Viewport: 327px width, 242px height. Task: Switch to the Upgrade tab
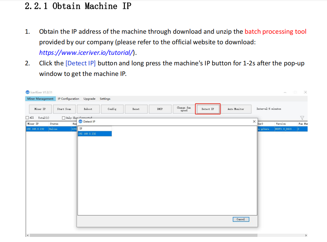[x=89, y=99]
